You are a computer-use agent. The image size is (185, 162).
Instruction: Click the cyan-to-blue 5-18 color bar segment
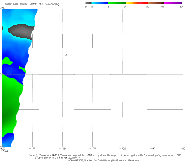100,3
